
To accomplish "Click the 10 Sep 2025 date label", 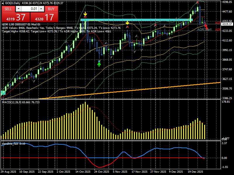I will (27, 172).
